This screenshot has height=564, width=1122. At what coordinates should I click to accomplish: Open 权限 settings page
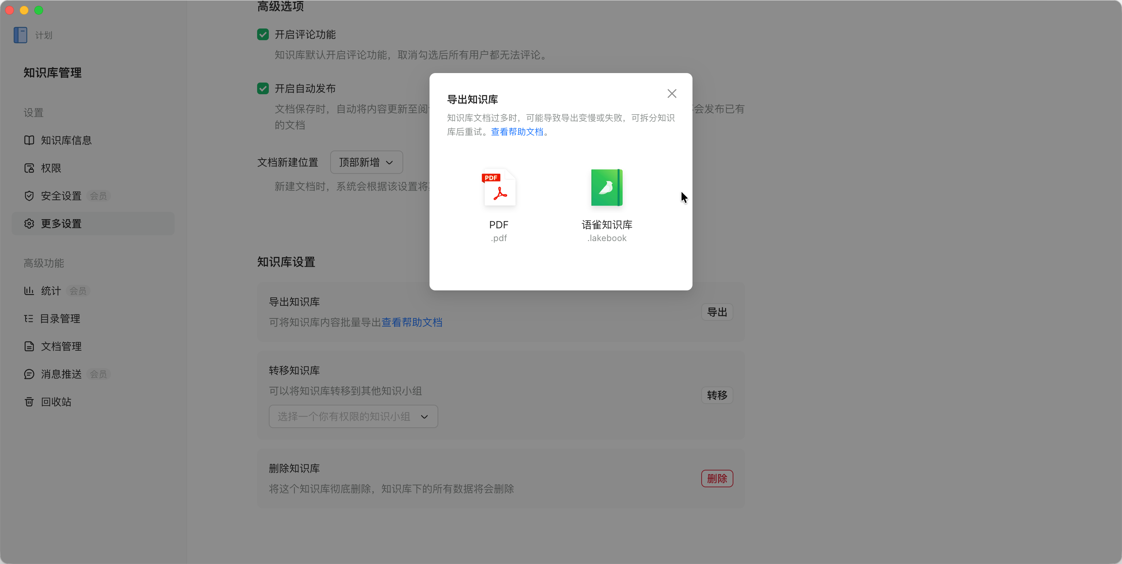tap(93, 168)
